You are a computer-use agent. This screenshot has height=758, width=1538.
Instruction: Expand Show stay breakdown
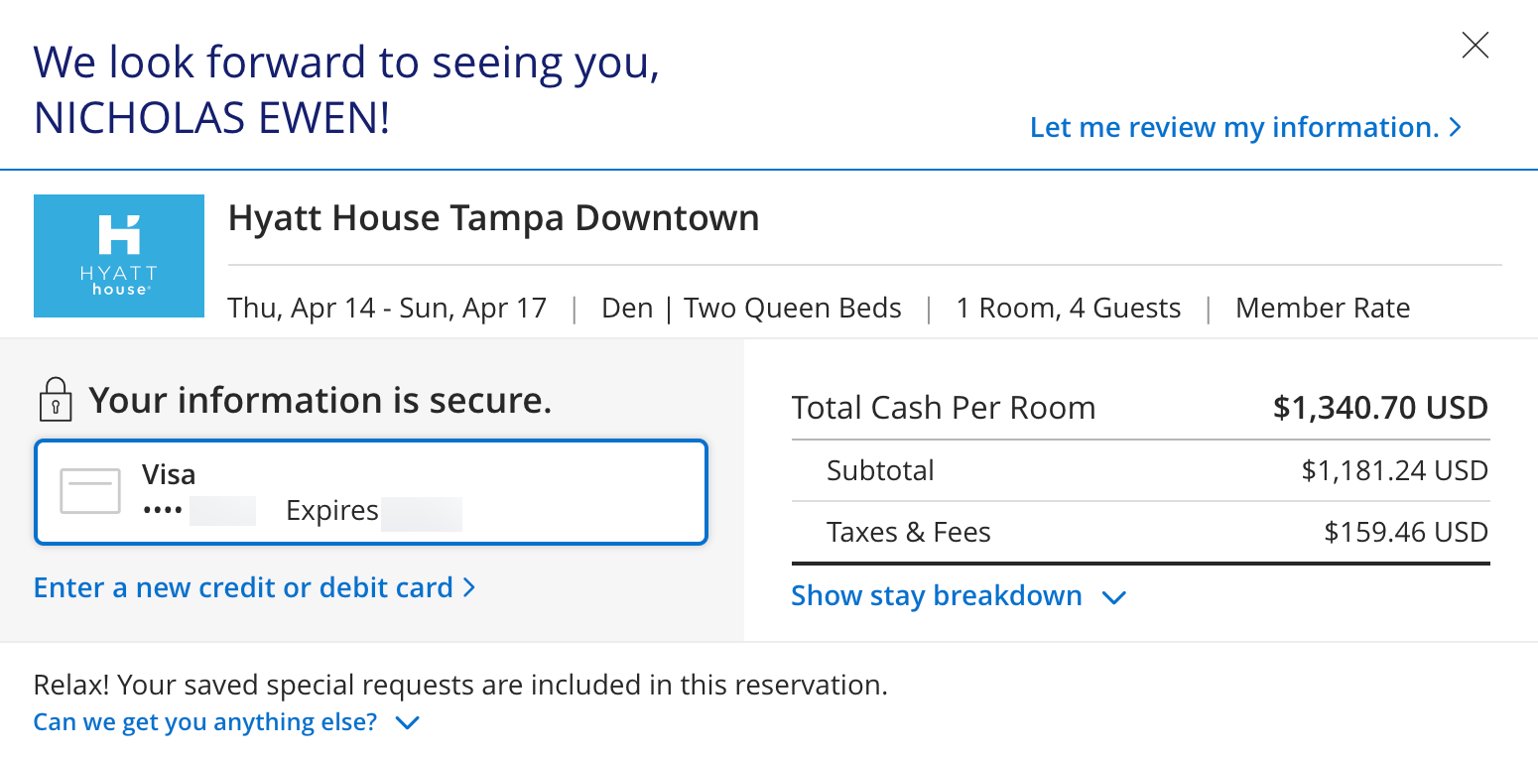point(937,595)
